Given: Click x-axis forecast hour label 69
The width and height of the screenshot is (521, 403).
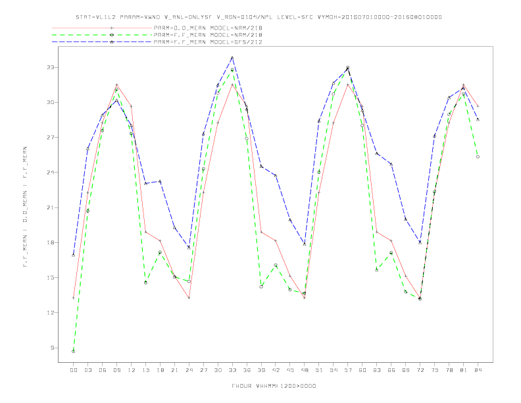Looking at the screenshot, I should (x=406, y=370).
